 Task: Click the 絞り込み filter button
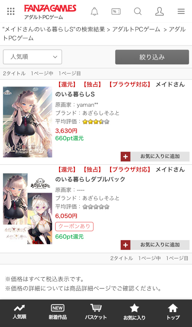[152, 57]
